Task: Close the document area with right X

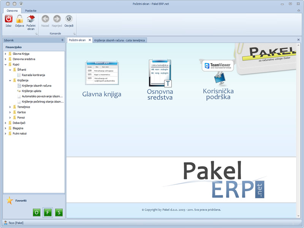Action: (298, 40)
